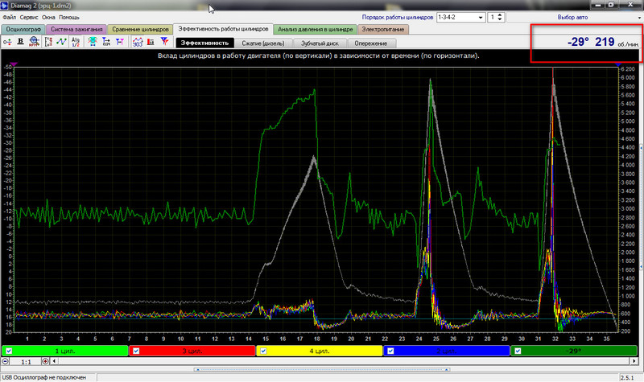
Task: Click the version 2.5.1 status text
Action: tap(627, 378)
